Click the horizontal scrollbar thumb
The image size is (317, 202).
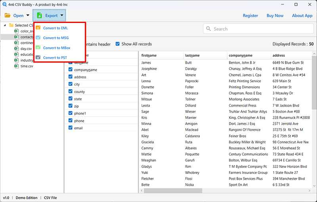click(173, 191)
